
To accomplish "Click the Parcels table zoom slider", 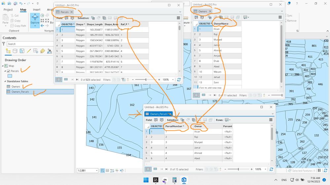I will point(146,80).
